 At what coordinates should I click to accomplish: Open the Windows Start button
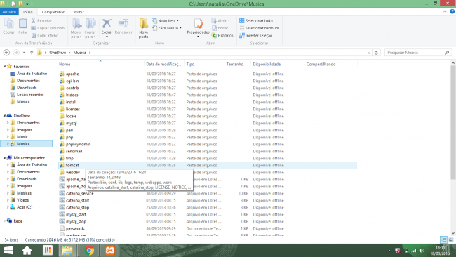8,250
